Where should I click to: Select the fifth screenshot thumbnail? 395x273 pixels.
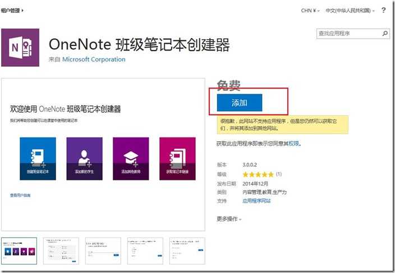click(187, 251)
